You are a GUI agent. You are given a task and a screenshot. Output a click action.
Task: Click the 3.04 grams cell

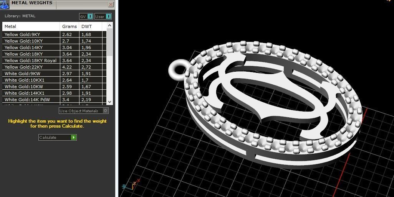[70, 48]
